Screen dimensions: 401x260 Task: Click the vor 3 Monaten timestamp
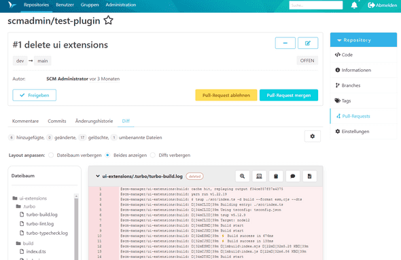tap(105, 79)
